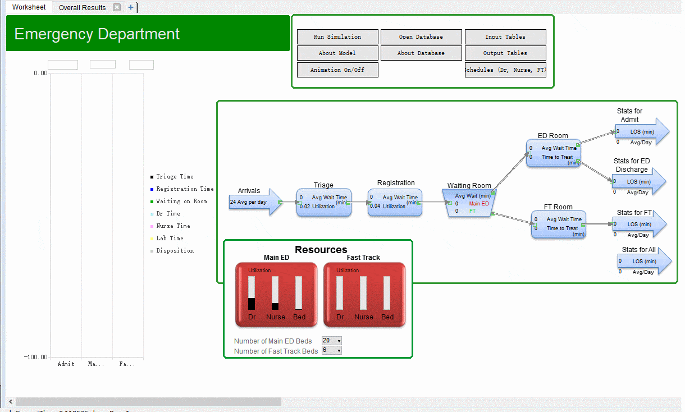Add a new tab with plus icon
The image size is (685, 412).
[x=131, y=7]
